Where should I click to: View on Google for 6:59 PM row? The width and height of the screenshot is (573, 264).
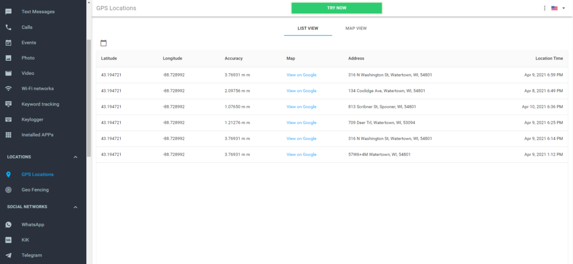pyautogui.click(x=302, y=75)
